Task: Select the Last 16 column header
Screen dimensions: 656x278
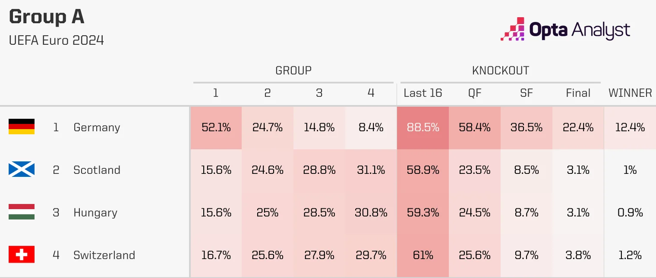Action: pos(423,93)
